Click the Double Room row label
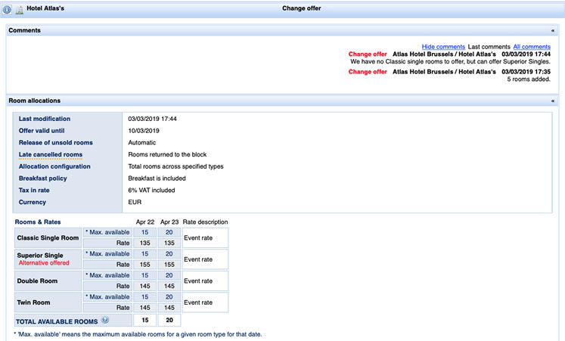Screen dimensions: 565x341 37,281
